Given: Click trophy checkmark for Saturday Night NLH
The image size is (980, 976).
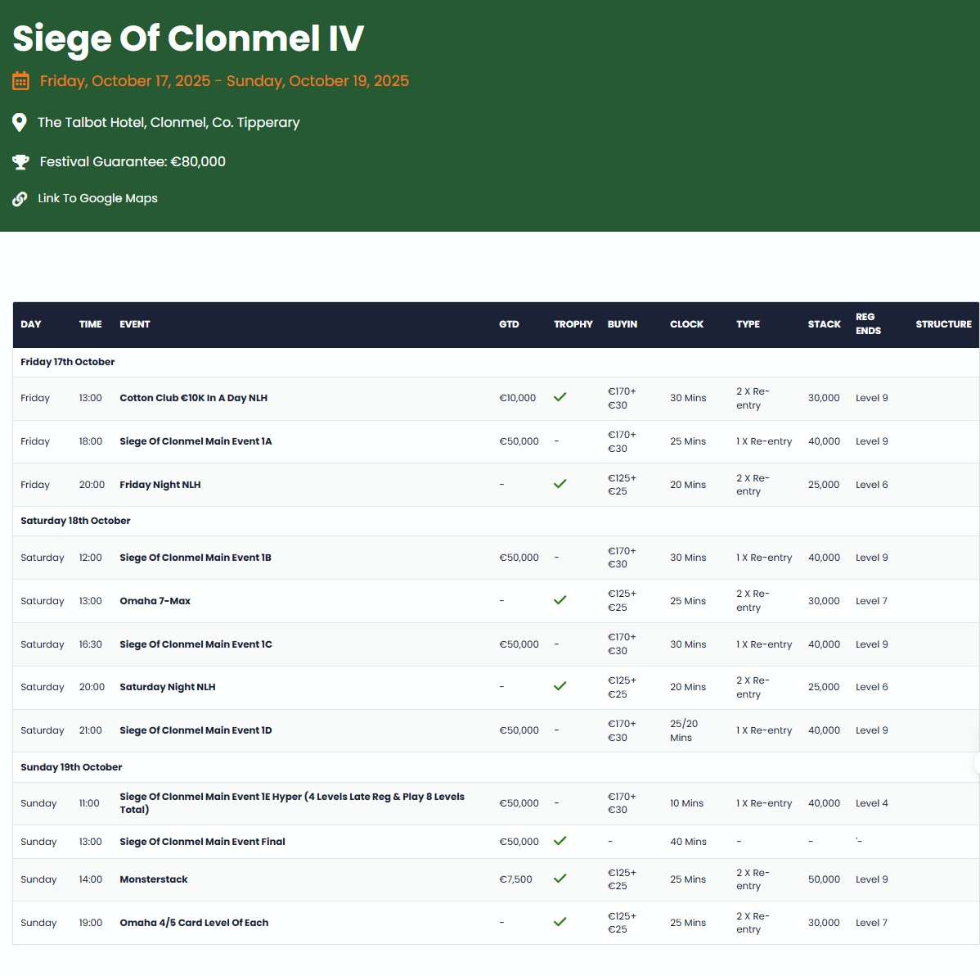Looking at the screenshot, I should coord(560,686).
